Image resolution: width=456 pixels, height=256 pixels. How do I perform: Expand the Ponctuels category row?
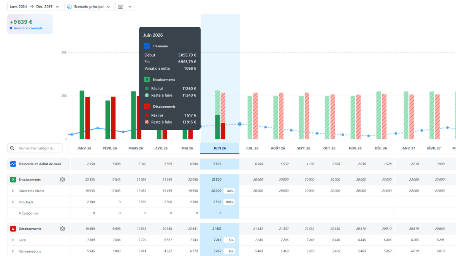pos(13,202)
